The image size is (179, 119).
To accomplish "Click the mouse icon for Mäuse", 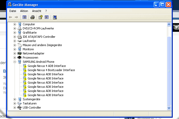I will pos(20,45).
